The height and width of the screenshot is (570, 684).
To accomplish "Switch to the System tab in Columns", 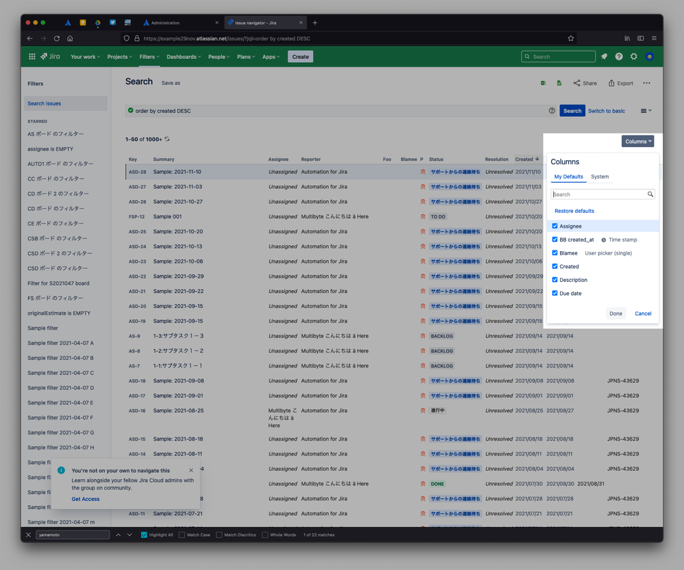I will tap(600, 177).
